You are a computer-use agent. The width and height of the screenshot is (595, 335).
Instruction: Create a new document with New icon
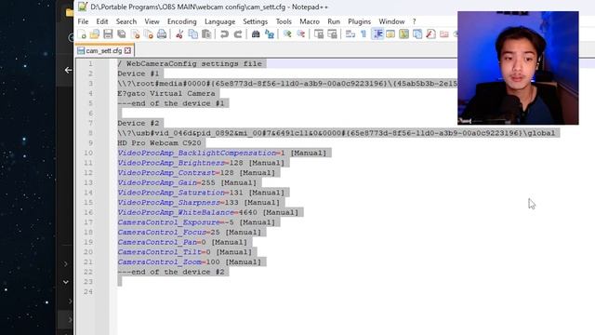(x=82, y=34)
